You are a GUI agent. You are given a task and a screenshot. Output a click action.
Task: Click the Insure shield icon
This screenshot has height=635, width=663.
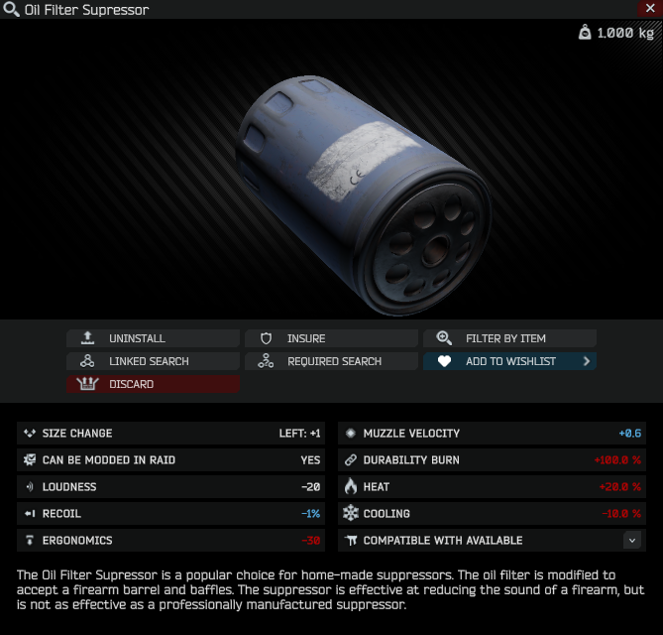pyautogui.click(x=266, y=338)
